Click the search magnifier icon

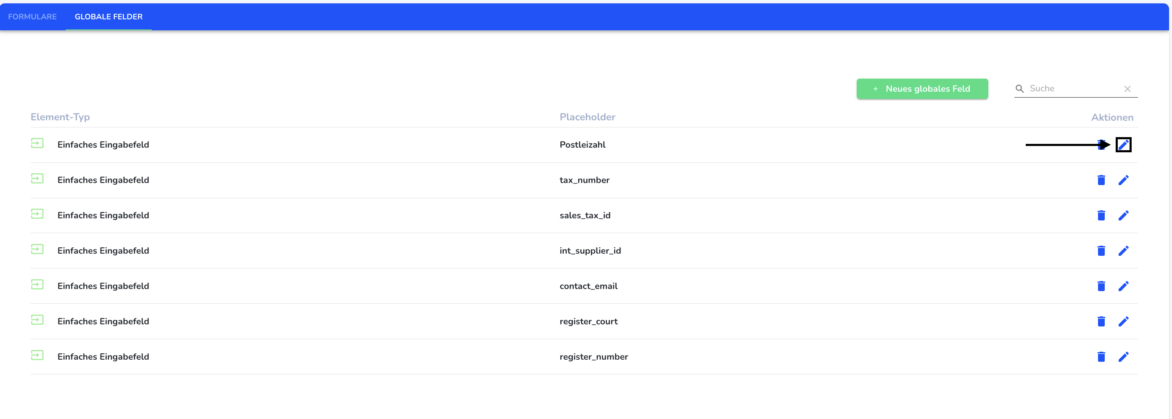(1019, 89)
